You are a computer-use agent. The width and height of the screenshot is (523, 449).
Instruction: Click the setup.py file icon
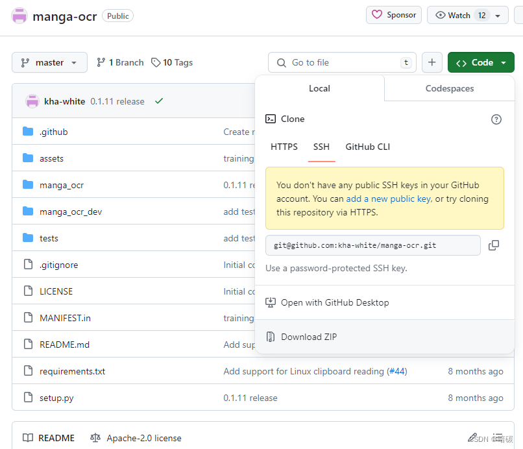pyautogui.click(x=29, y=397)
